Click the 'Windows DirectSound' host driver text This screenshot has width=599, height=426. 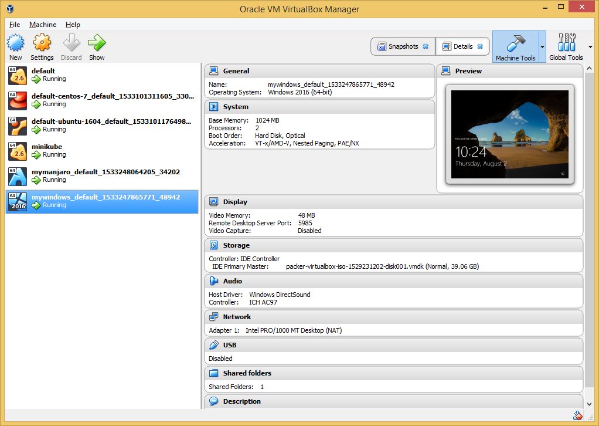280,295
